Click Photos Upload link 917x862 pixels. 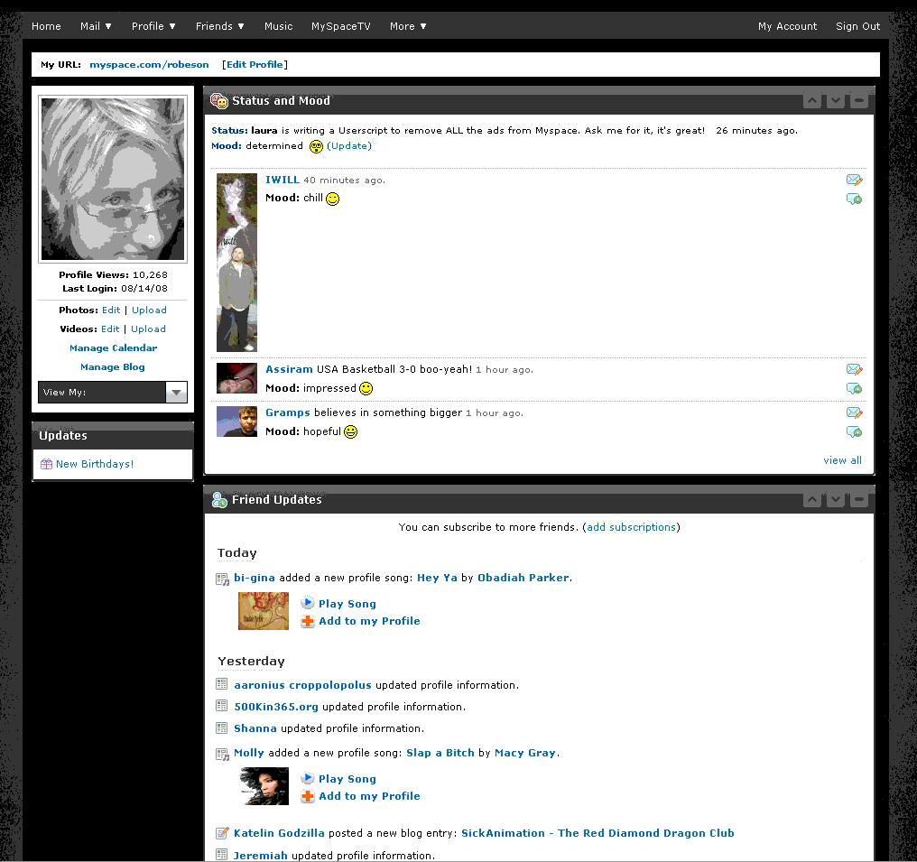click(x=149, y=310)
